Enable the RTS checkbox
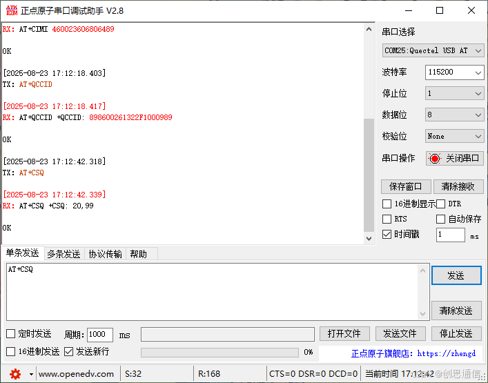488x383 pixels. coord(387,219)
